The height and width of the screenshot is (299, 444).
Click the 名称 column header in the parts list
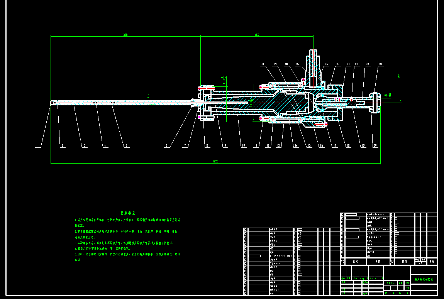(378, 262)
